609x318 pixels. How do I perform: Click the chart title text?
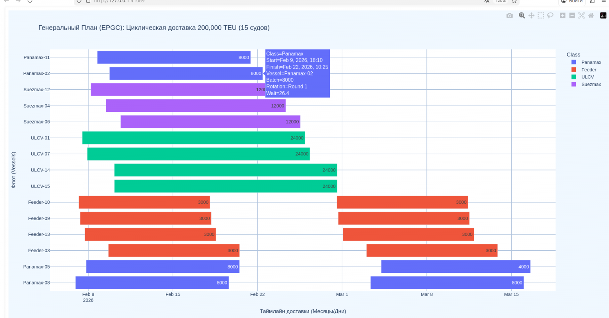[x=154, y=28]
